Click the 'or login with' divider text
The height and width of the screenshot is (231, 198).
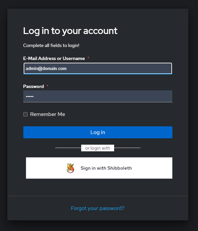(x=98, y=148)
